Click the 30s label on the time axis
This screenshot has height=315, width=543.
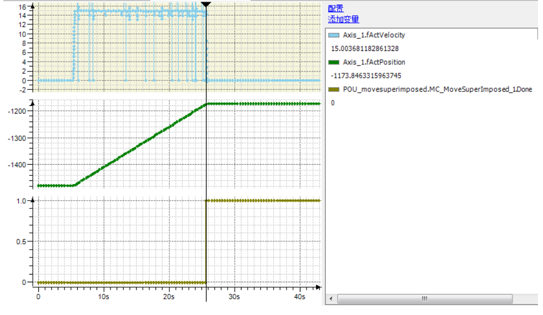tap(234, 297)
